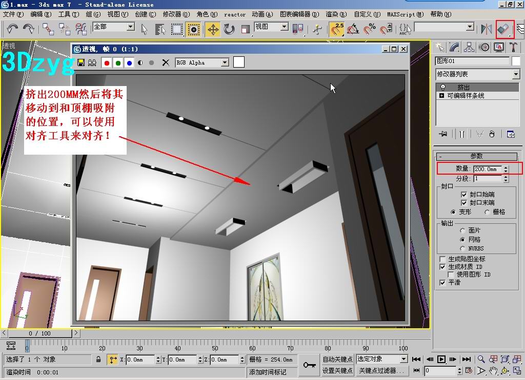Image resolution: width=525 pixels, height=380 pixels.
Task: Toggle alpha channel display in render window
Action: coord(140,62)
